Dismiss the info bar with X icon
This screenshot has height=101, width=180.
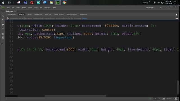pyautogui.click(x=177, y=18)
